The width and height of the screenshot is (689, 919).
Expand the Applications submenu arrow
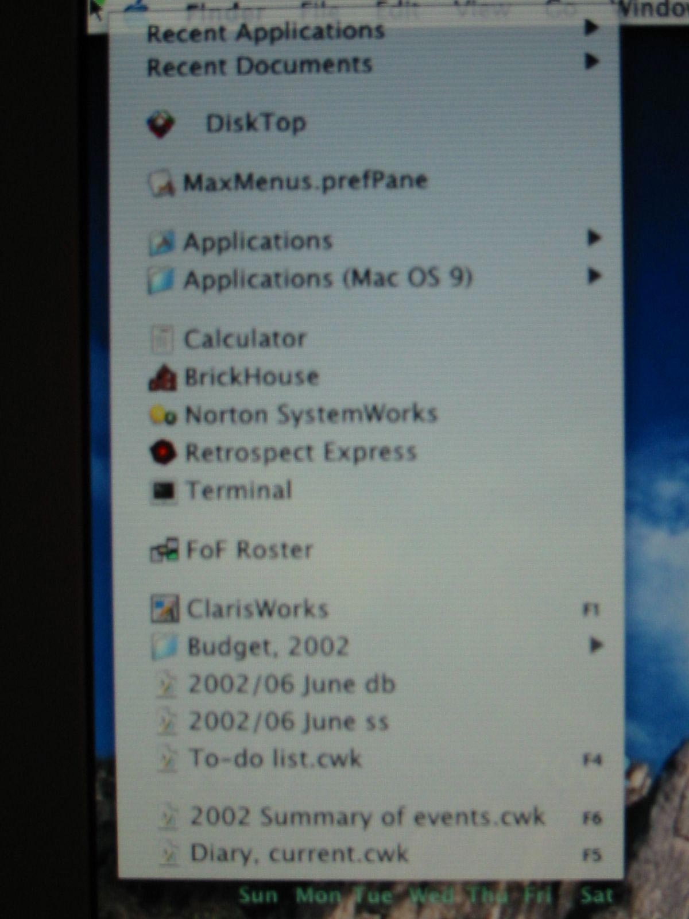[594, 237]
